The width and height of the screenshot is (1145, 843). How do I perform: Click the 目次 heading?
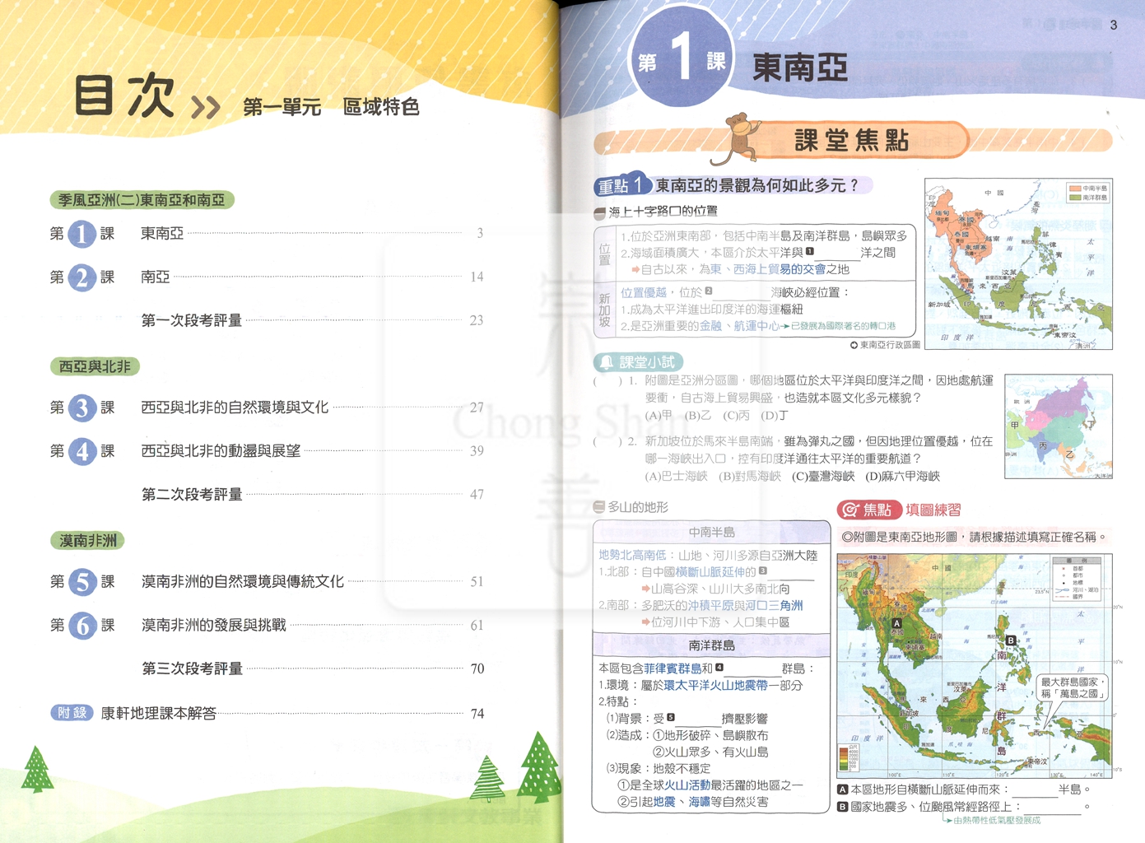click(125, 96)
